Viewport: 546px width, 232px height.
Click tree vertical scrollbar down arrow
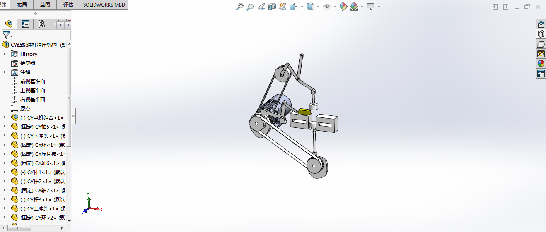tap(69, 221)
